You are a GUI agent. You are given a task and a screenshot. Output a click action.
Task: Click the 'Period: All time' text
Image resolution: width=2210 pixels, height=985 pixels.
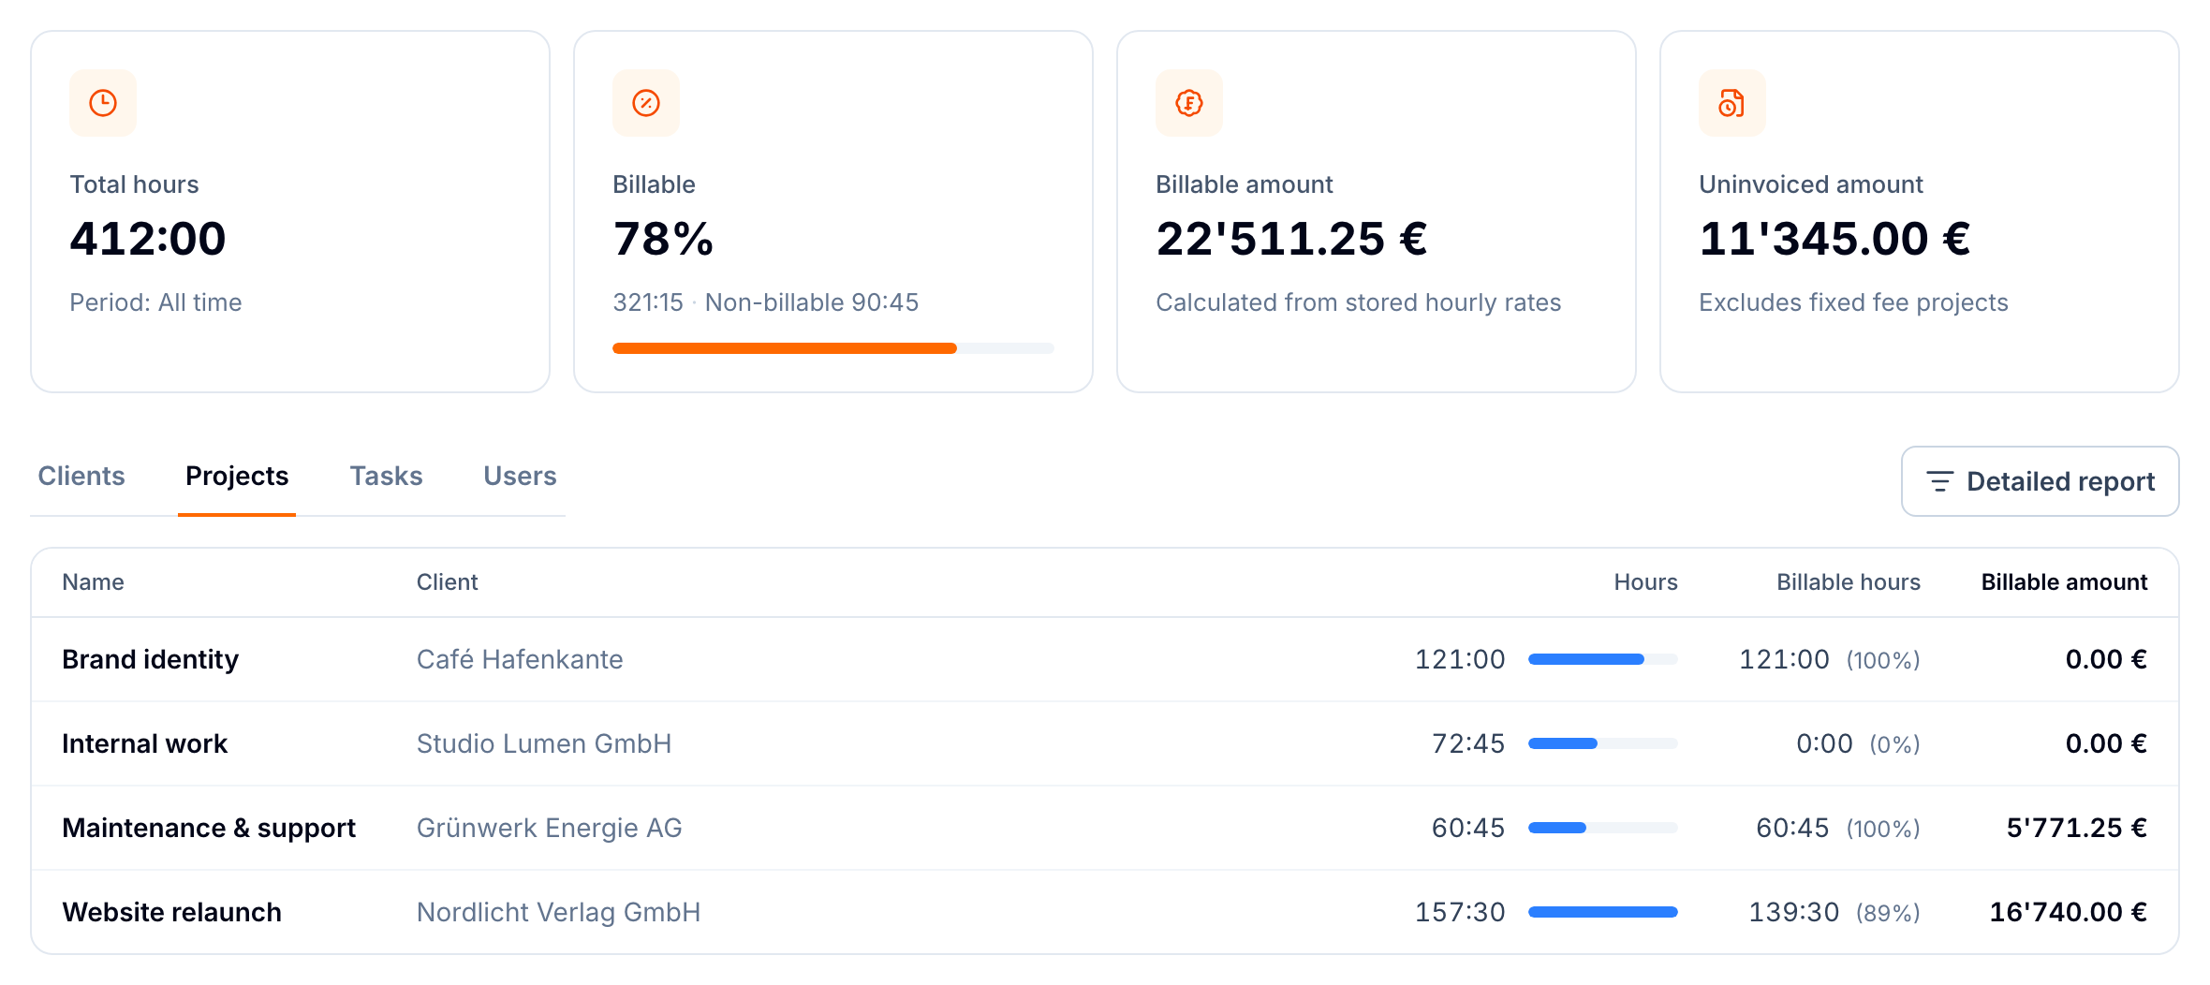155,302
